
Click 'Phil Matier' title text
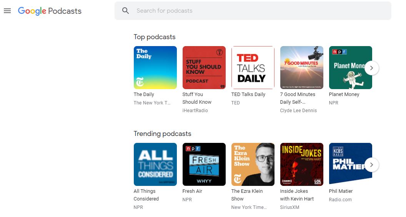coord(341,191)
